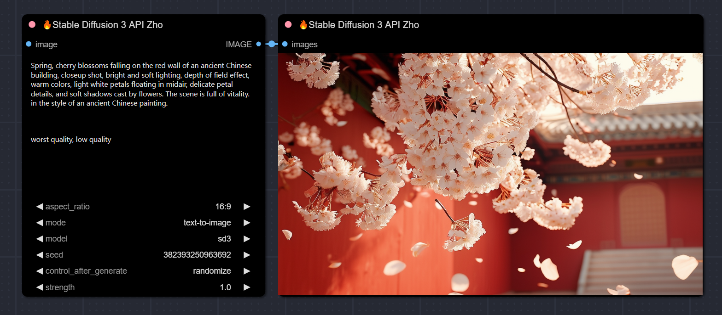Next control_after_generate option arrow

247,271
